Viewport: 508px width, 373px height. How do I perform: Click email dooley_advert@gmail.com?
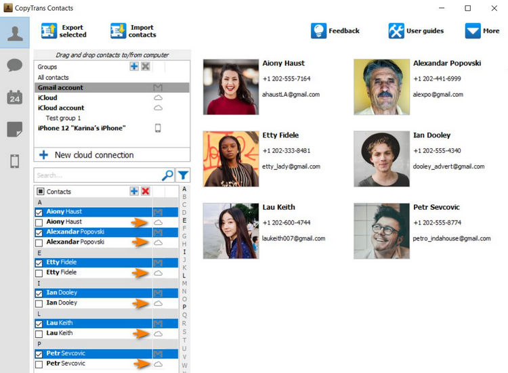pyautogui.click(x=448, y=167)
